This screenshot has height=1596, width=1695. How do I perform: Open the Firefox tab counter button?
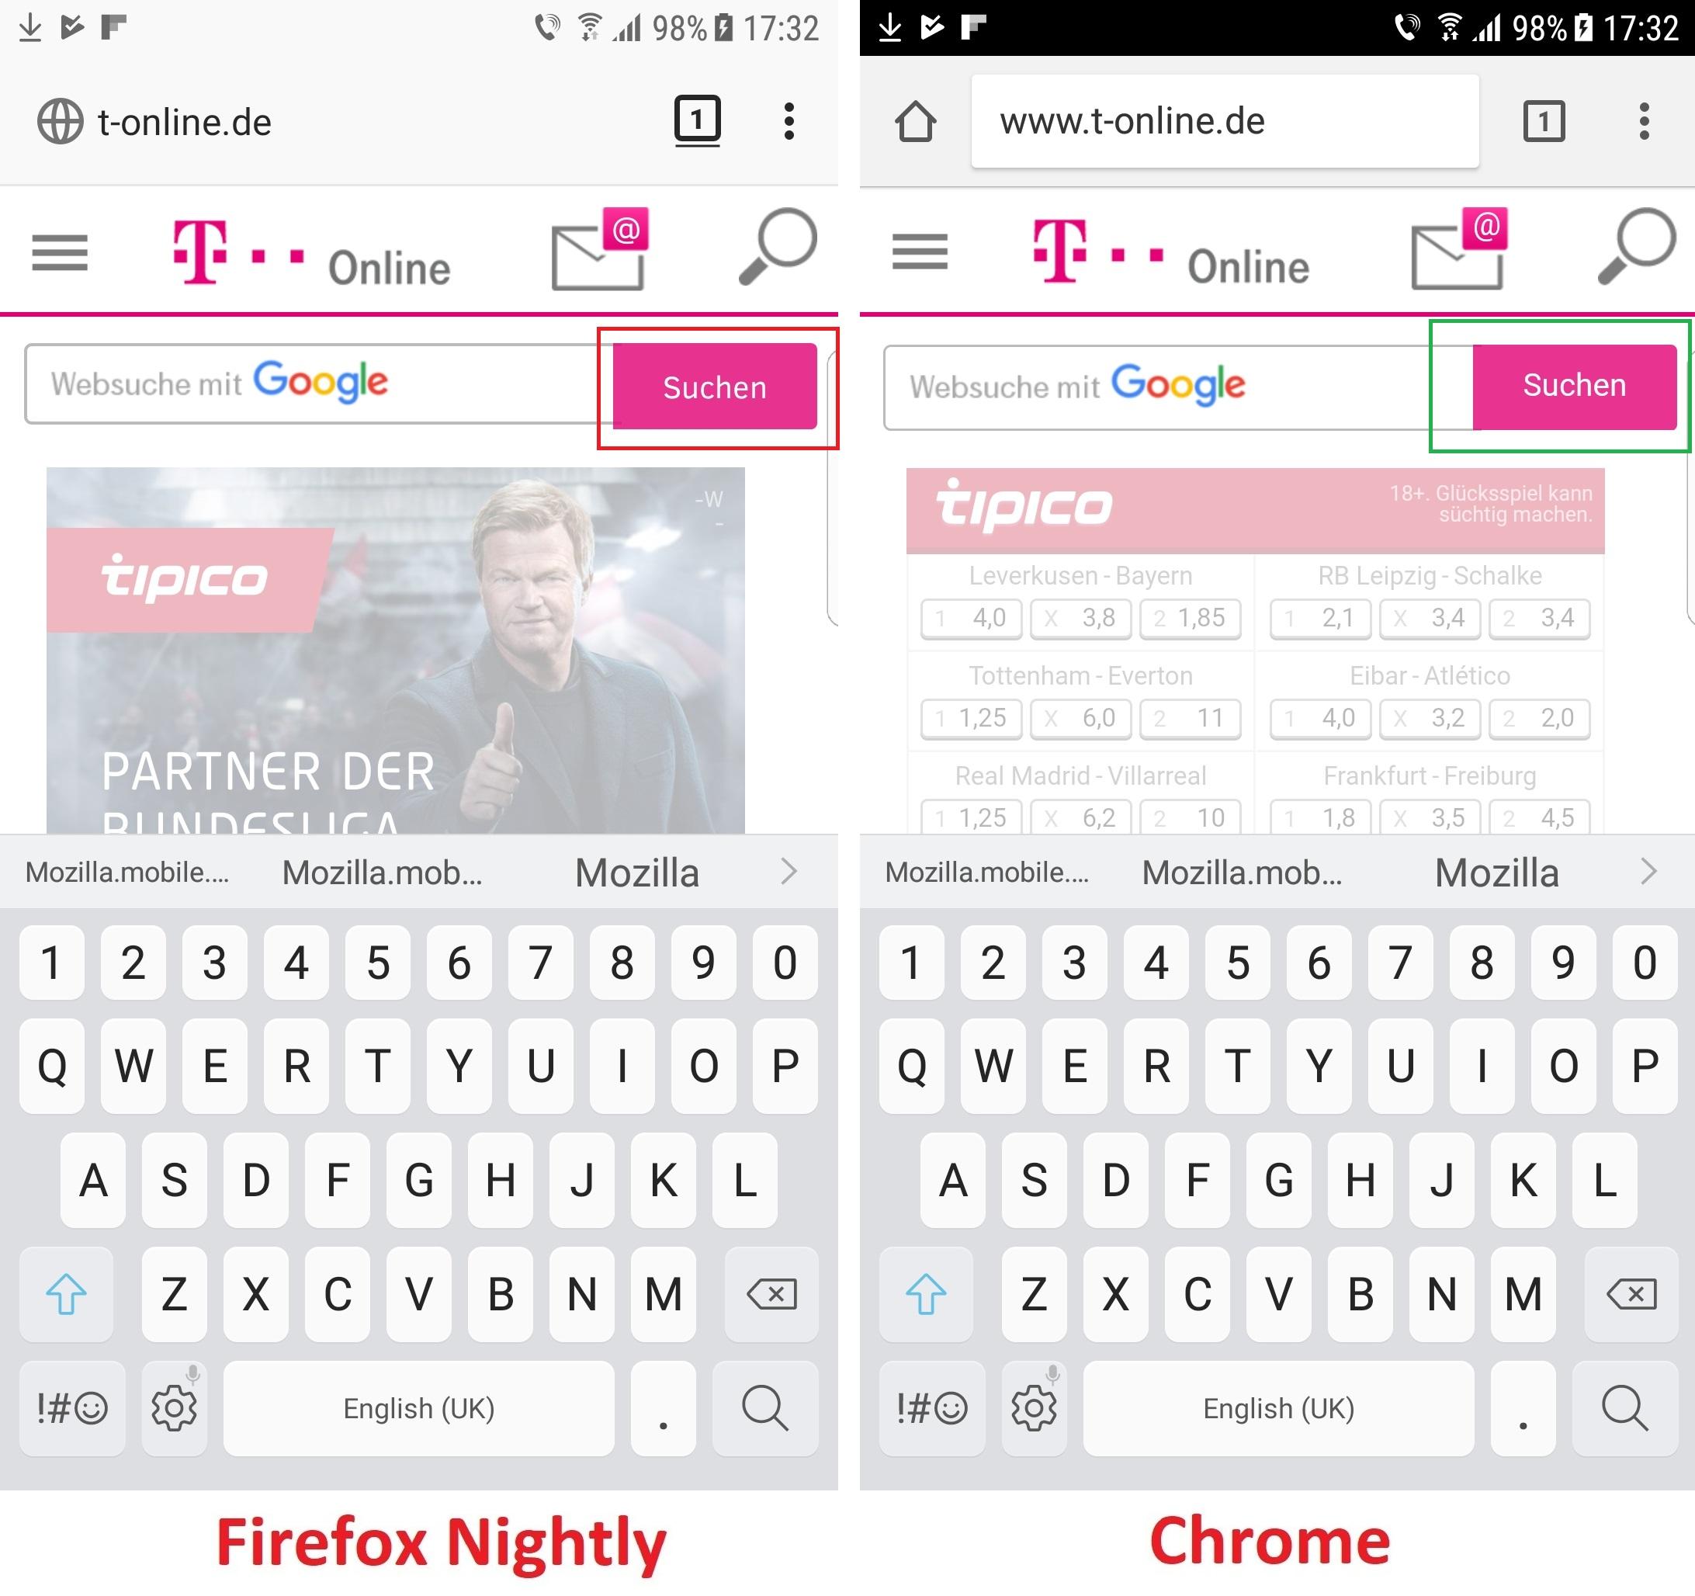pos(698,120)
